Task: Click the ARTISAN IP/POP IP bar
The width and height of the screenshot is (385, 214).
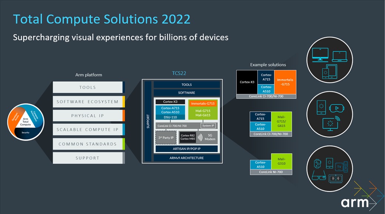Action: point(187,149)
